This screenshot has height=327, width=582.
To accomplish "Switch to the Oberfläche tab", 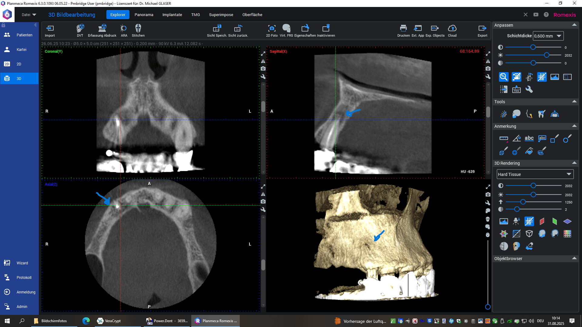I will pyautogui.click(x=252, y=15).
